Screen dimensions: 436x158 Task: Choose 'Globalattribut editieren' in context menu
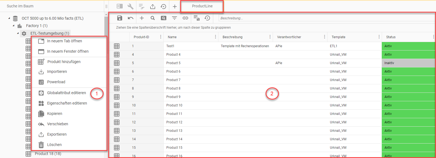click(x=66, y=93)
